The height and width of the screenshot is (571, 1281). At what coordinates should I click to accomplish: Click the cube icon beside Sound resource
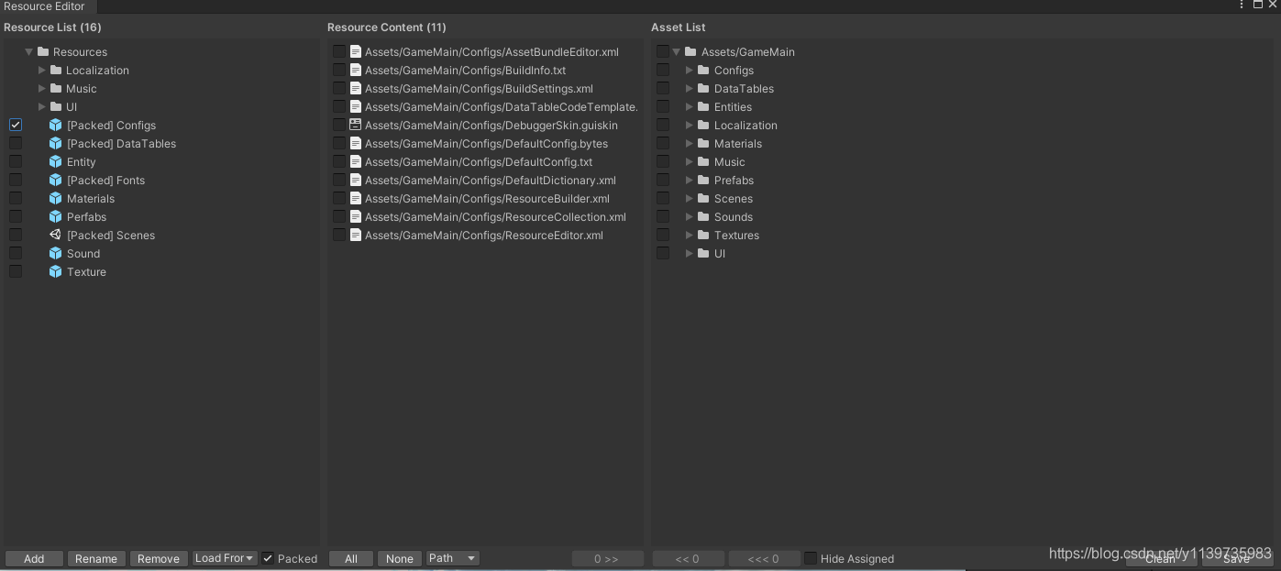(56, 253)
